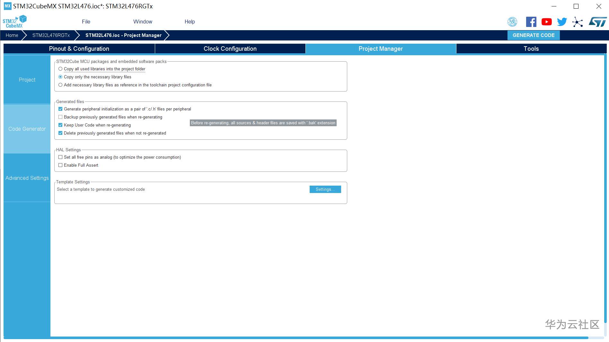Click the GENERATE CODE button
This screenshot has height=342, width=609.
pyautogui.click(x=534, y=35)
